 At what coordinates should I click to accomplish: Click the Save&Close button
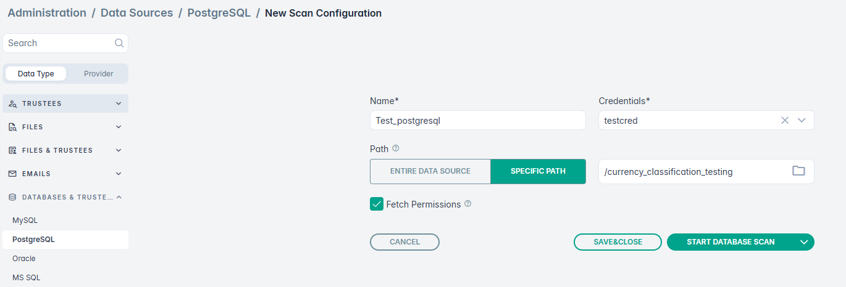pyautogui.click(x=618, y=242)
